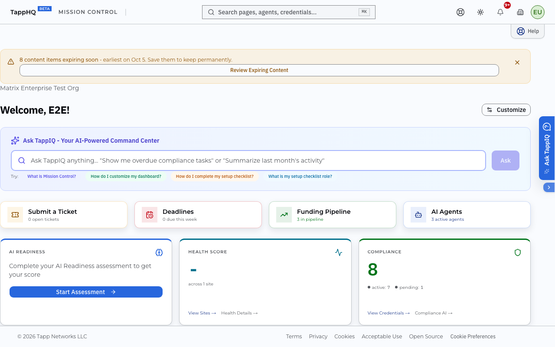Click the Health Score pulse icon

pos(339,252)
